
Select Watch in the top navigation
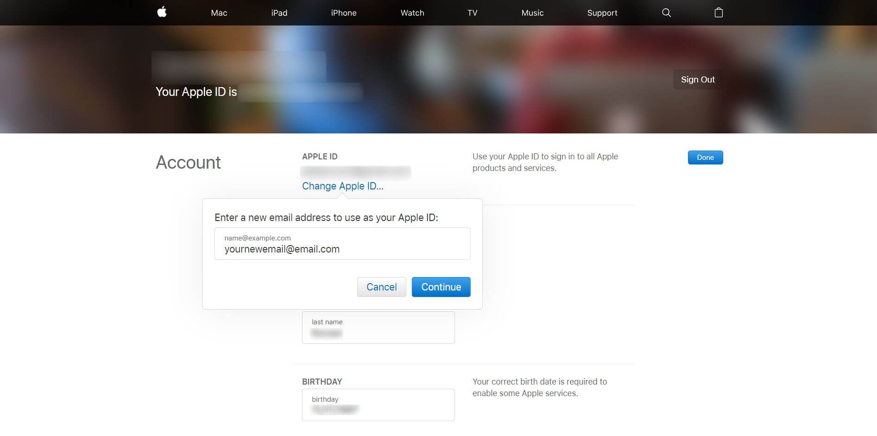click(x=412, y=13)
